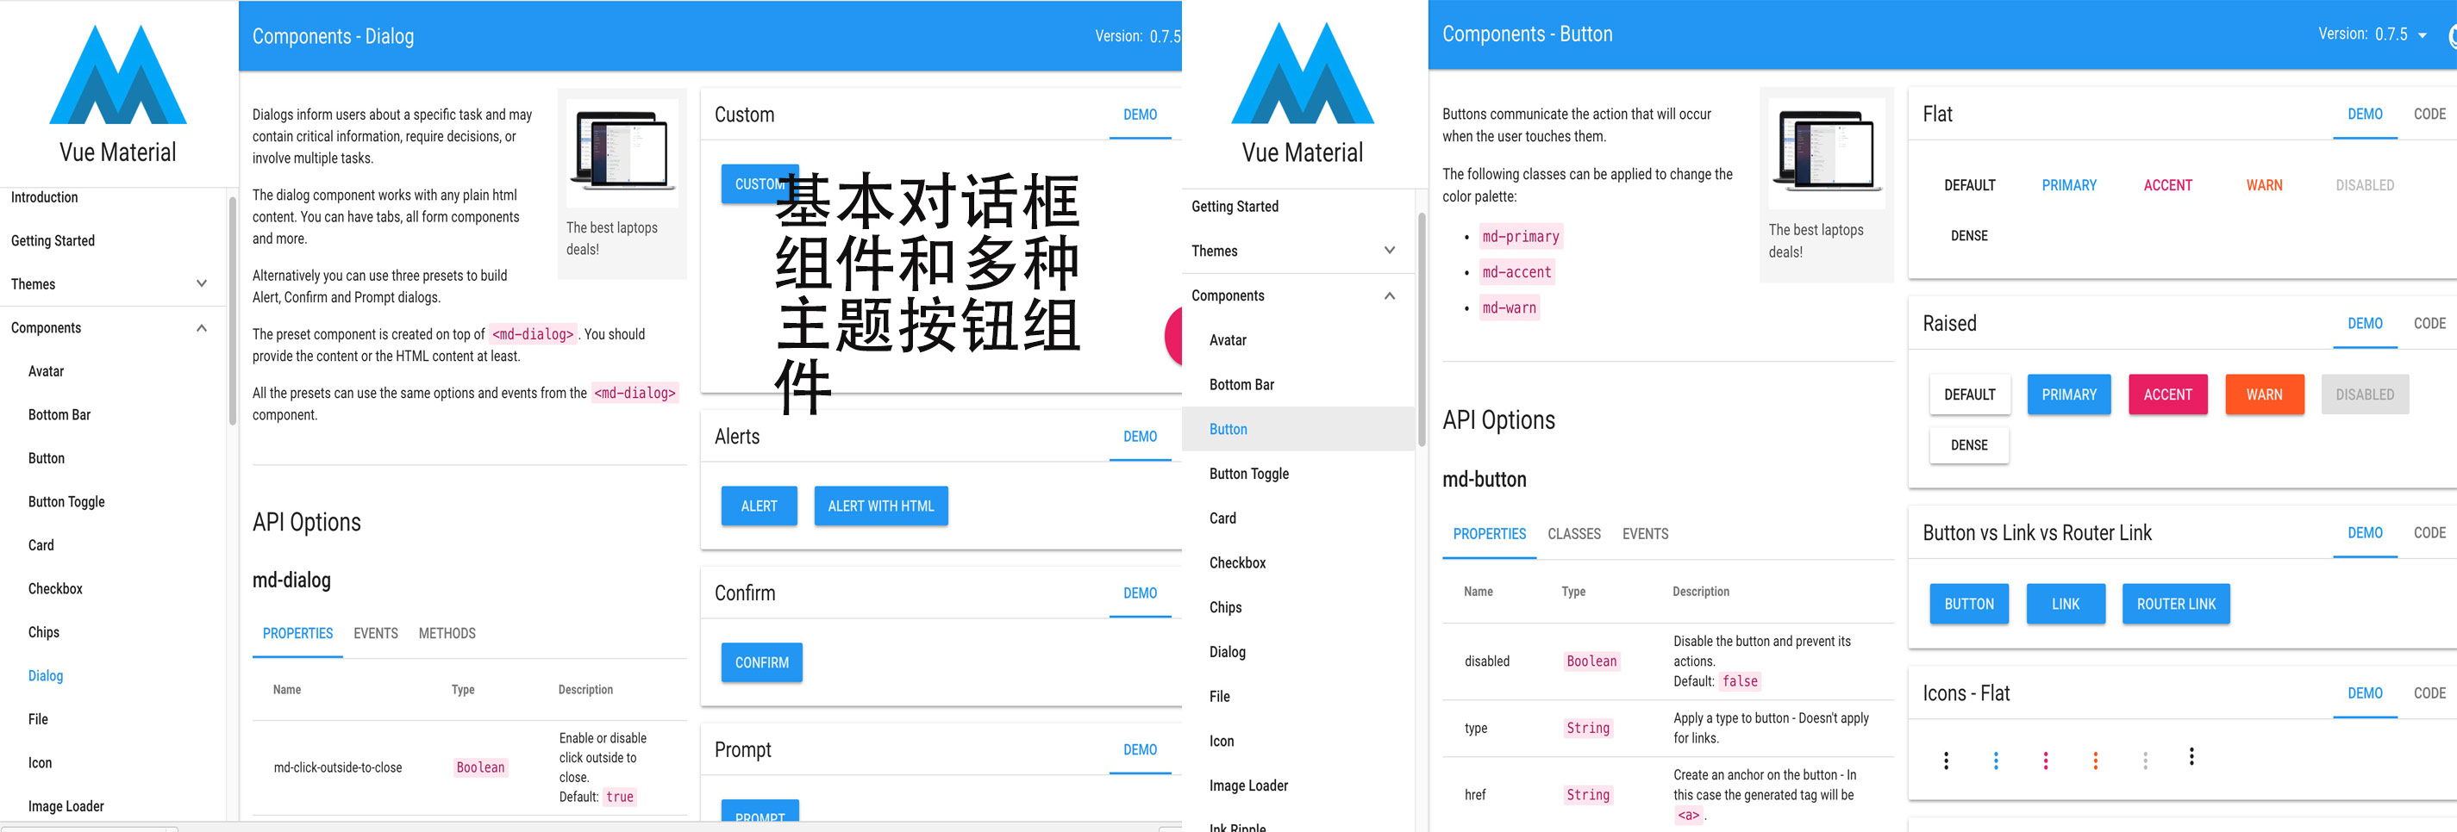Switch to the CLASSES tab under md-button
The image size is (2457, 832).
click(x=1574, y=534)
